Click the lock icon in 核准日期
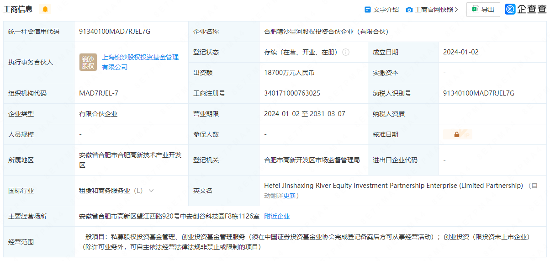 click(x=456, y=134)
